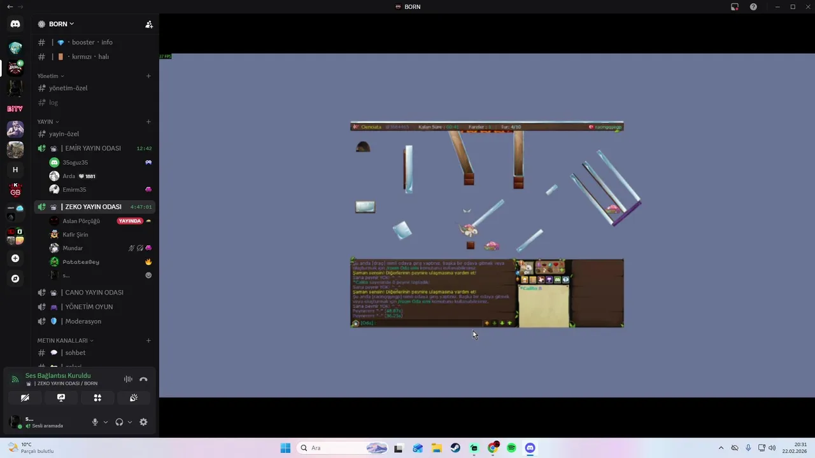
Task: Open the Discover servers compass icon
Action: click(15, 279)
